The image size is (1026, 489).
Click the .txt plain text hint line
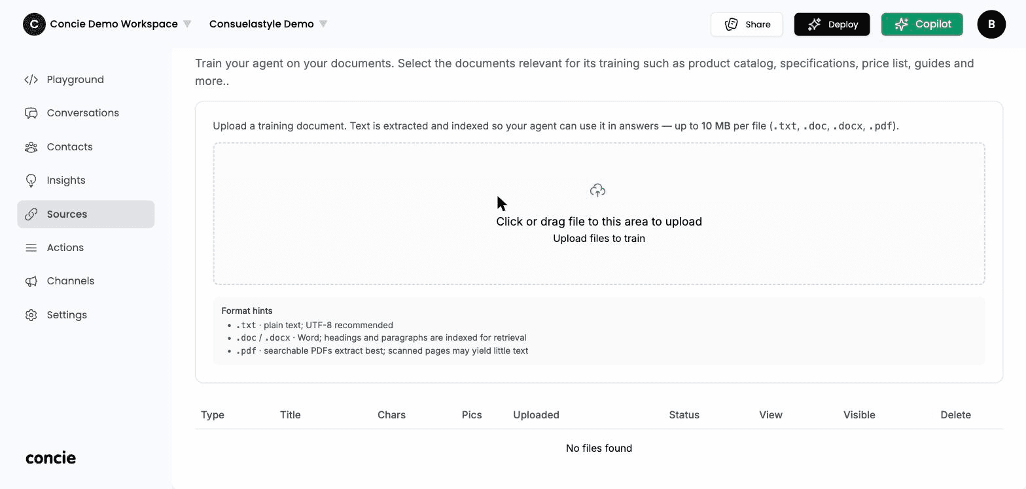pos(315,325)
